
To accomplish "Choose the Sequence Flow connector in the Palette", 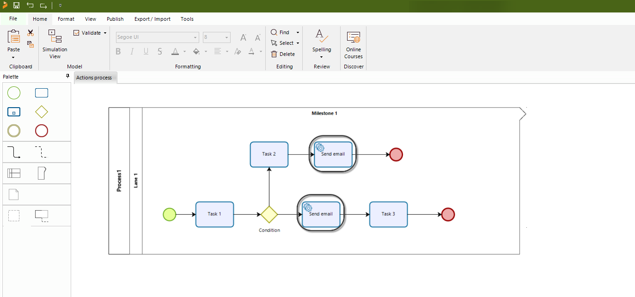I will click(14, 152).
